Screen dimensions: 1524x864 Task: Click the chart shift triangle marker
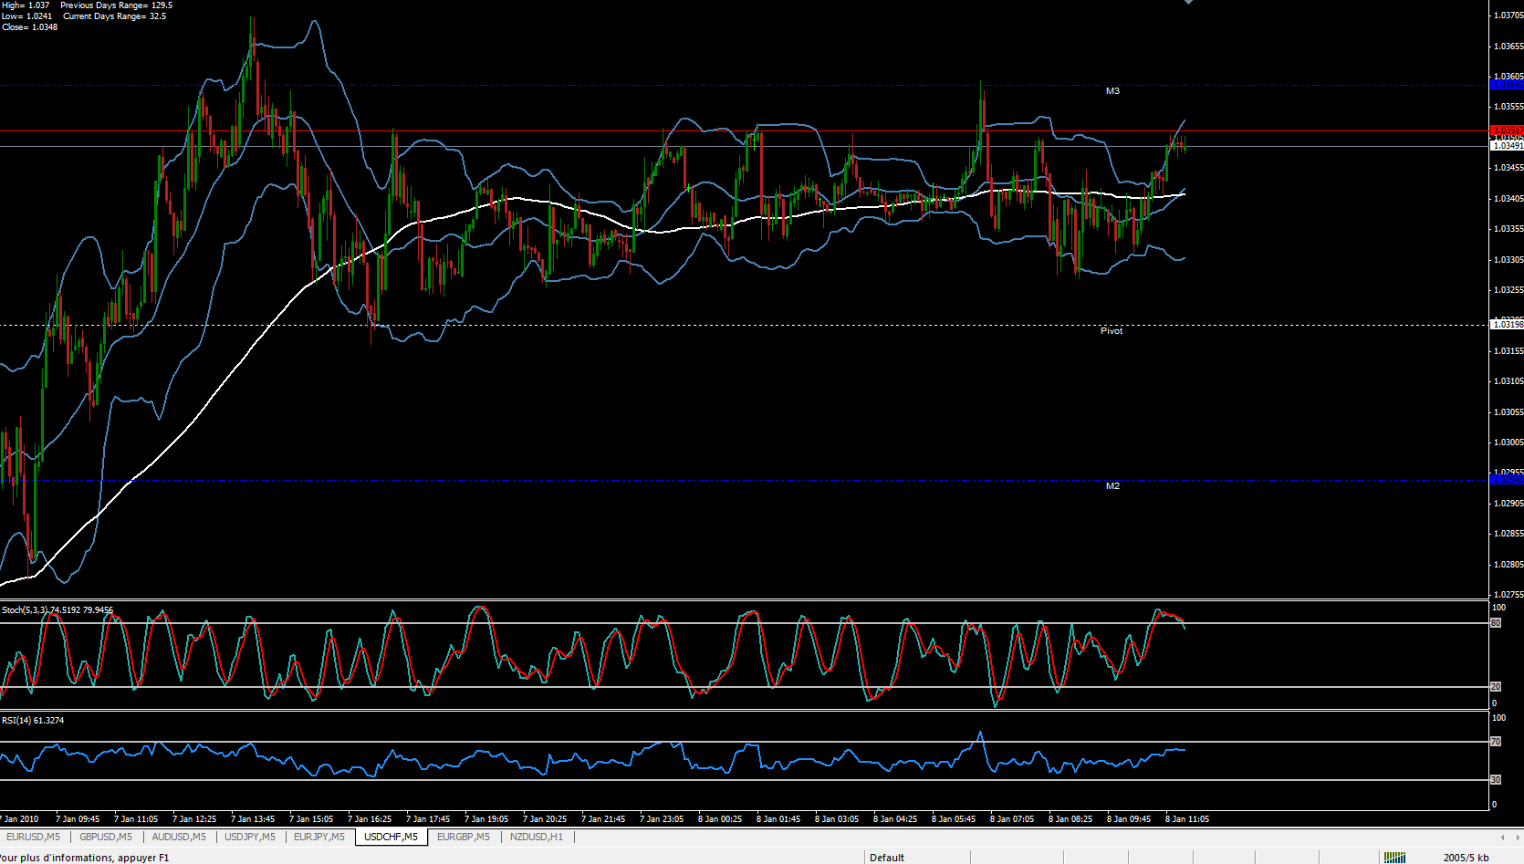(1188, 3)
